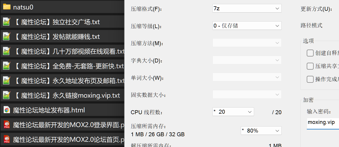Click the PNG icon of MOX2.0论坛首页 file
339x147 pixels.
[x=7, y=139]
